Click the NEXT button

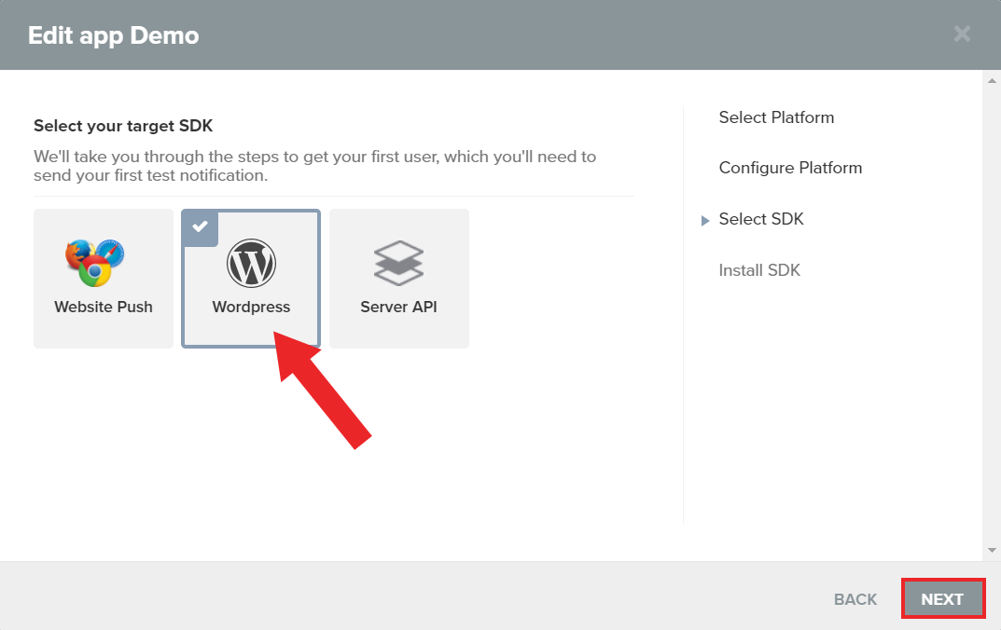[x=943, y=598]
